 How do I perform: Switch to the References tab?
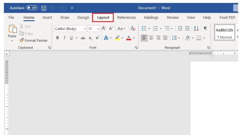[127, 18]
